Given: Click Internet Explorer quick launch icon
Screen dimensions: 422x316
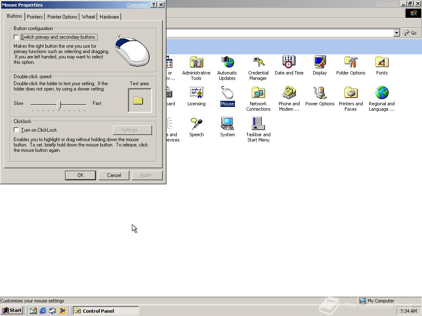Looking at the screenshot, I should pyautogui.click(x=43, y=311).
